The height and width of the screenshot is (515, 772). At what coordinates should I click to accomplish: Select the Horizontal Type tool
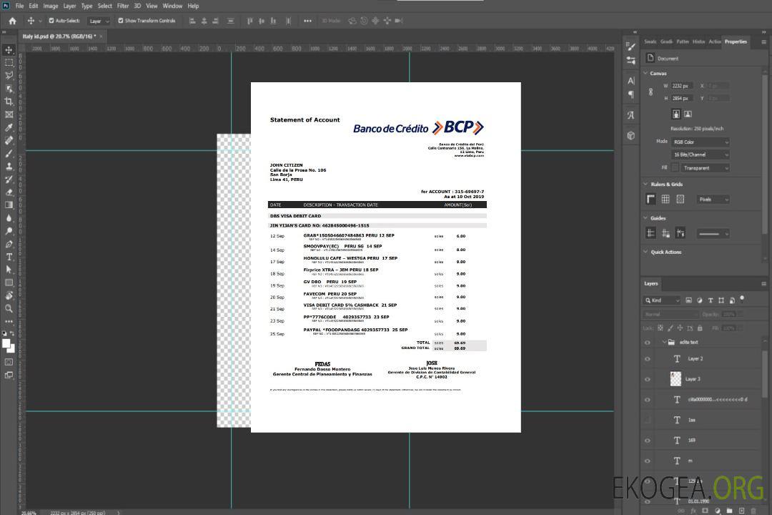coord(9,257)
